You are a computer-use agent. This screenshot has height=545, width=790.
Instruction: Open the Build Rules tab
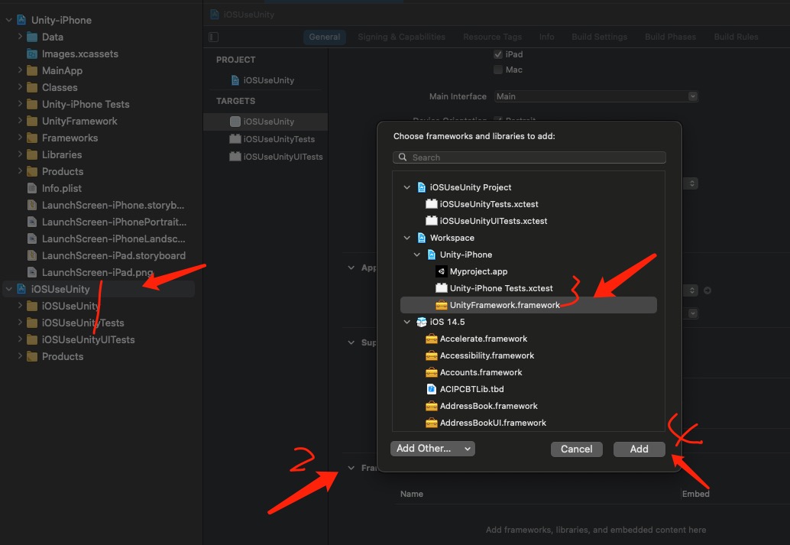click(736, 37)
